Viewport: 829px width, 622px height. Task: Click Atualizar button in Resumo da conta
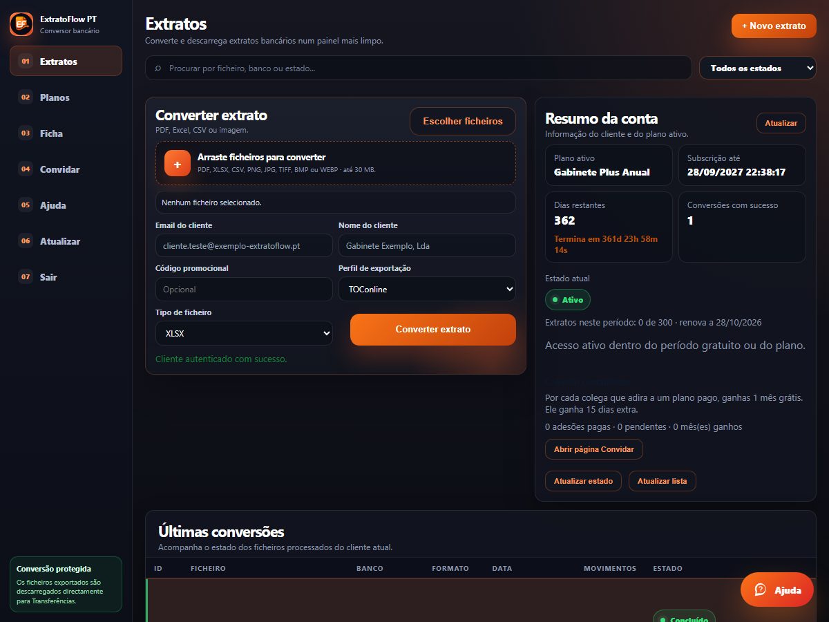781,123
